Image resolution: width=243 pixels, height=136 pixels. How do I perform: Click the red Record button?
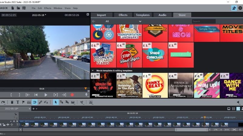coord(72,95)
